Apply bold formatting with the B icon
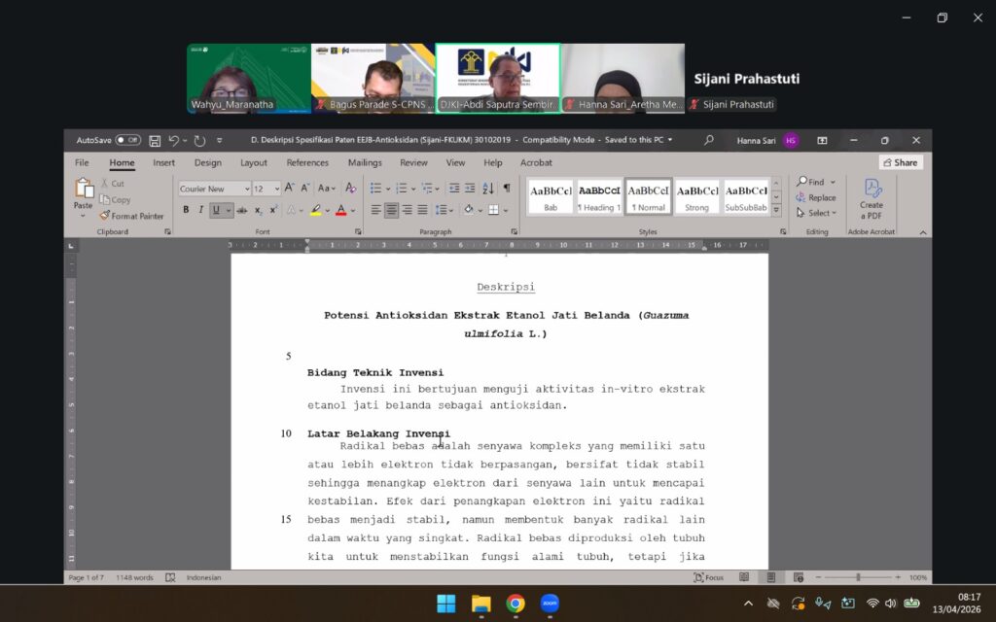This screenshot has width=996, height=622. click(186, 210)
